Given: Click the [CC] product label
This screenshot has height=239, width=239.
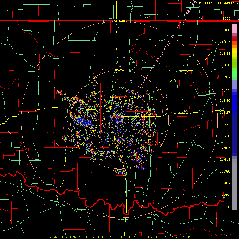Looking at the screenshot, I should tap(227, 18).
